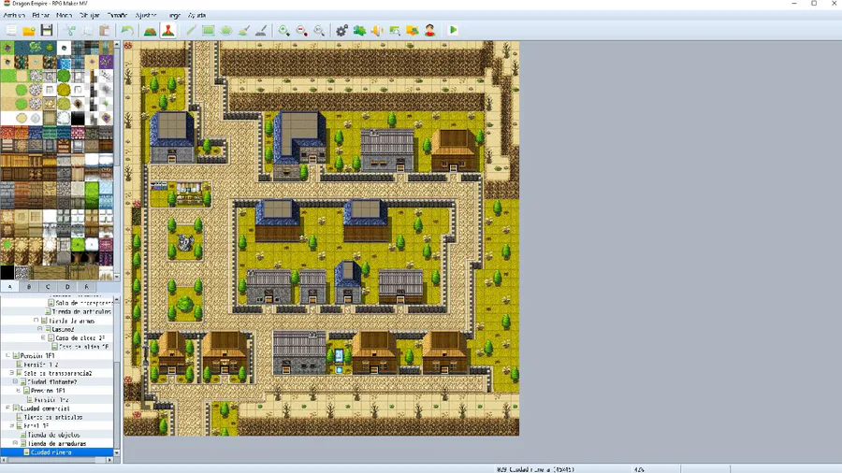Switch to tileset tab D
The width and height of the screenshot is (842, 473).
click(67, 287)
